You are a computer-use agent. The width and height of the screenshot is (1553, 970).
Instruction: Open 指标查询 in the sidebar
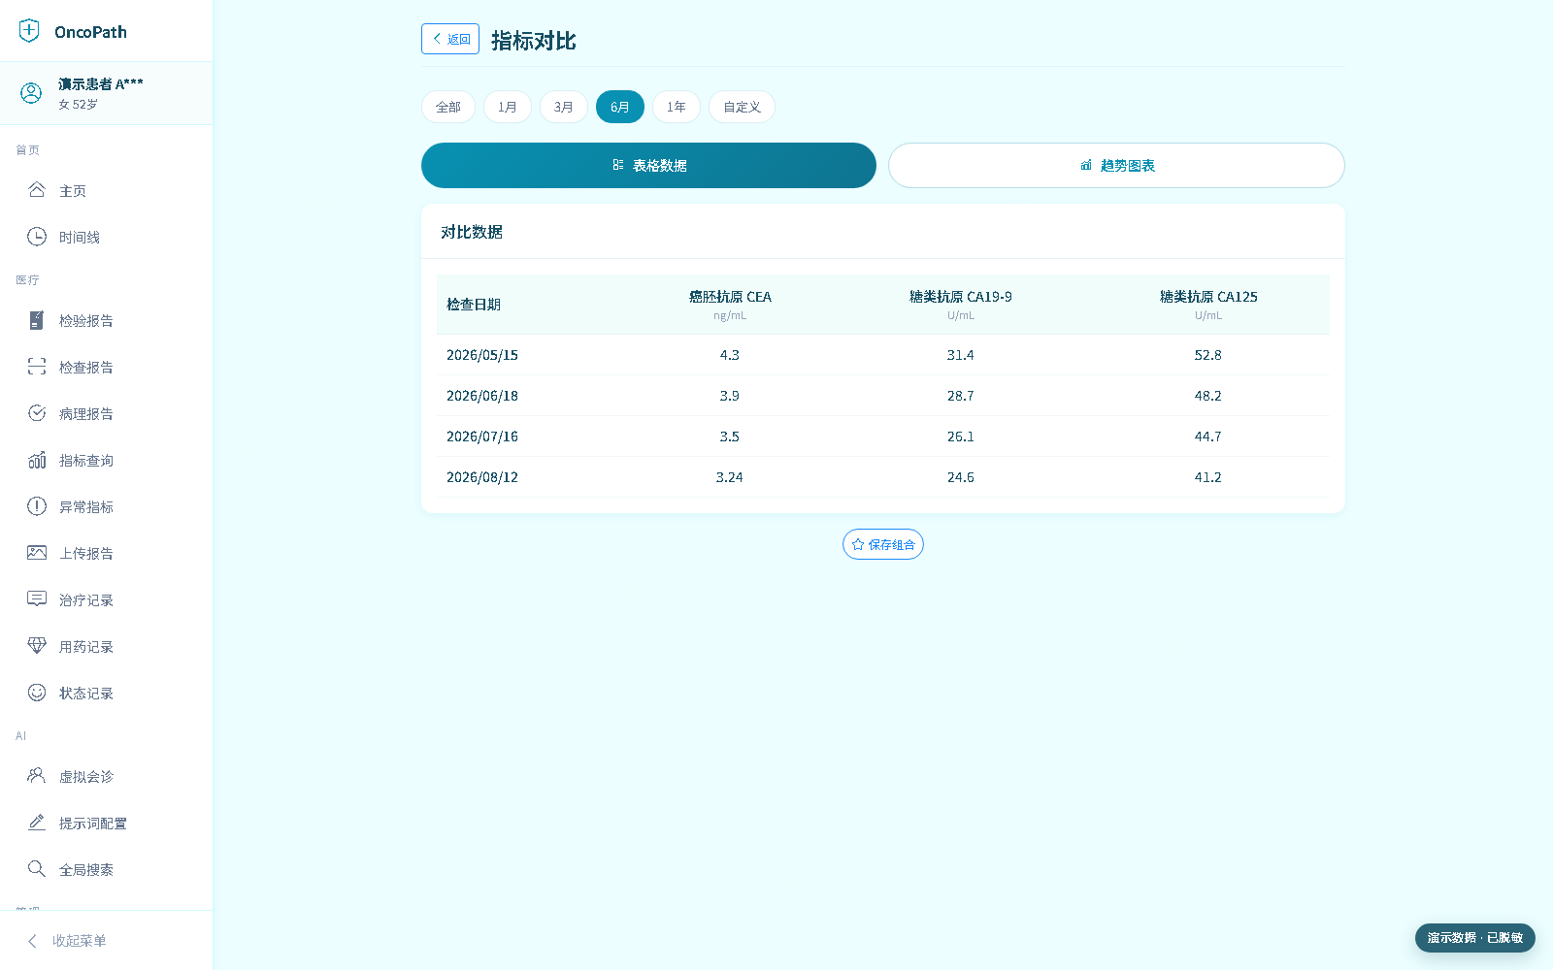(x=86, y=461)
